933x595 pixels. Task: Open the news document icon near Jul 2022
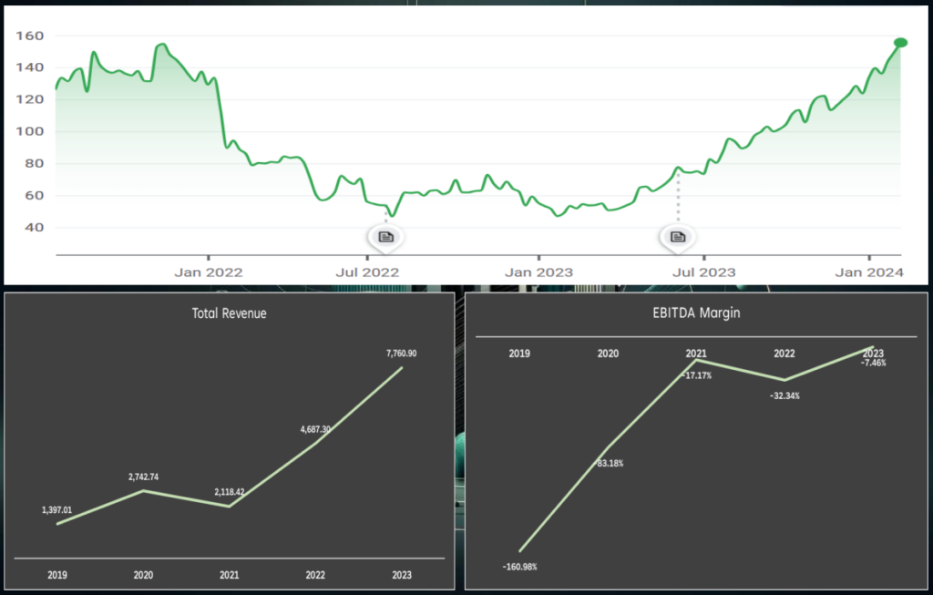(385, 237)
